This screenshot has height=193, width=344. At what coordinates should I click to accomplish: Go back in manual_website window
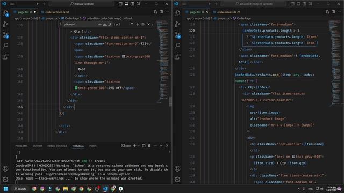[38, 4]
